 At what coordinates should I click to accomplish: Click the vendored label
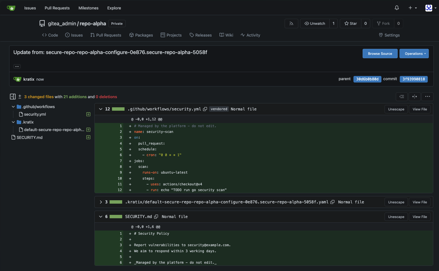tap(219, 109)
